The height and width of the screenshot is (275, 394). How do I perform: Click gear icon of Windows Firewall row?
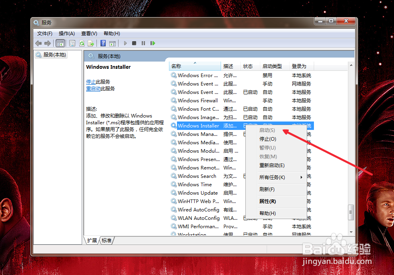point(174,100)
